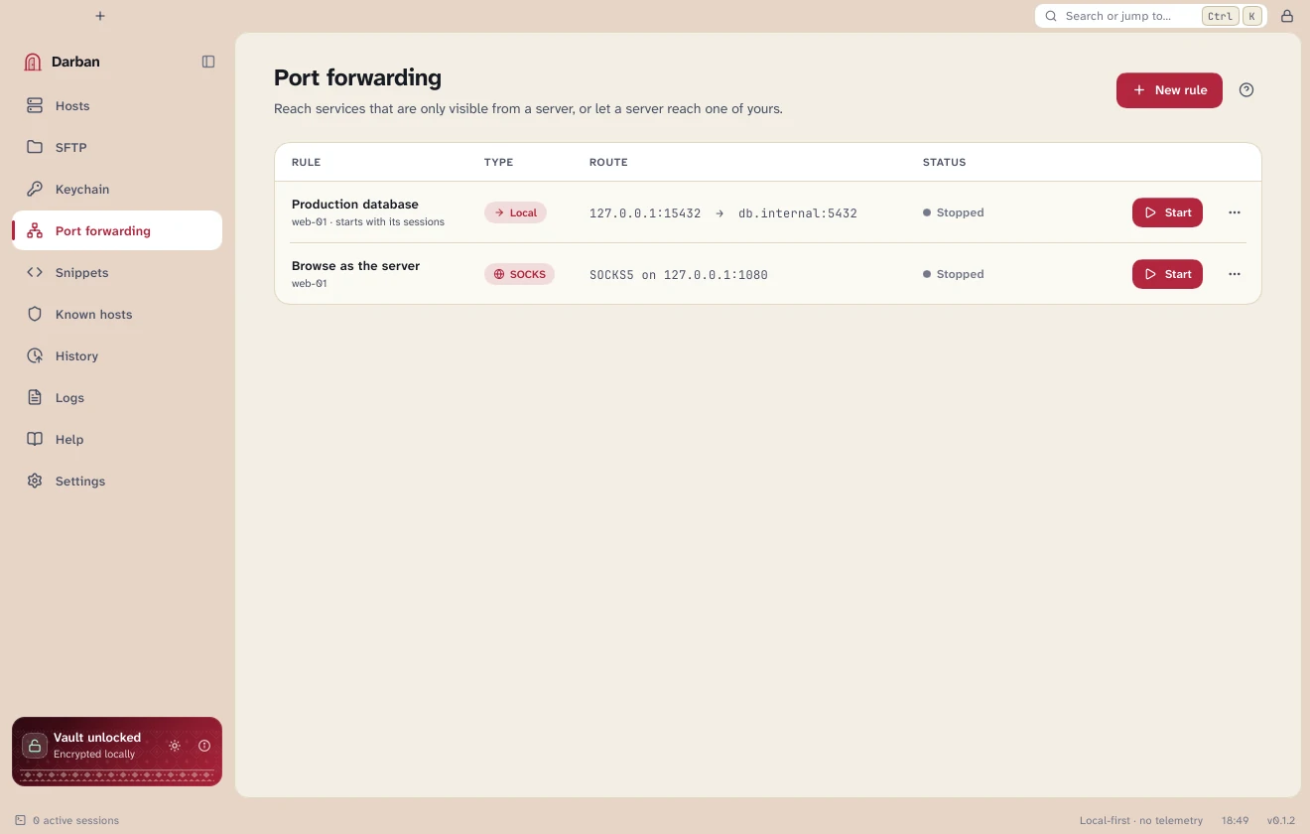This screenshot has height=834, width=1310.
Task: Click the ROUTE column header
Action: point(608,162)
